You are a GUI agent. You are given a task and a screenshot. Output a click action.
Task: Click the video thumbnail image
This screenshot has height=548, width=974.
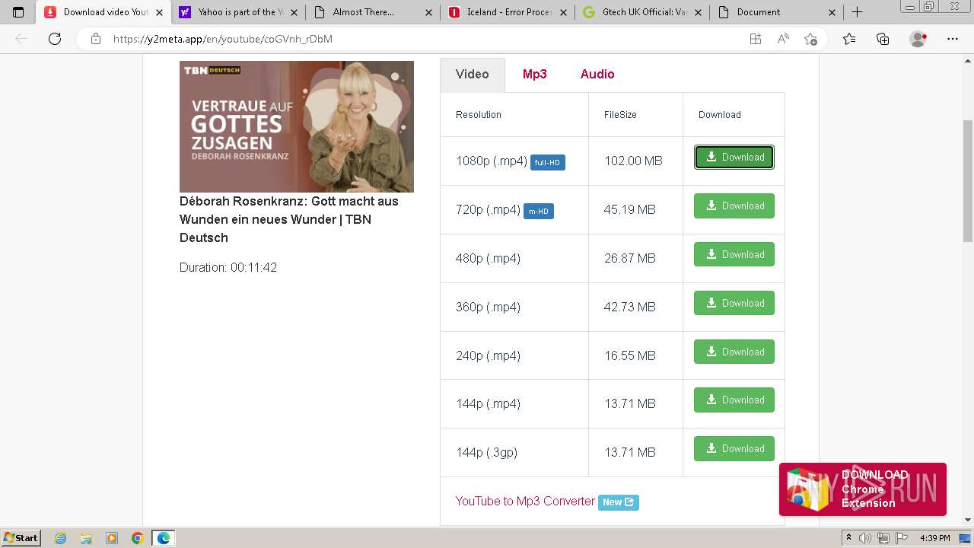coord(297,126)
